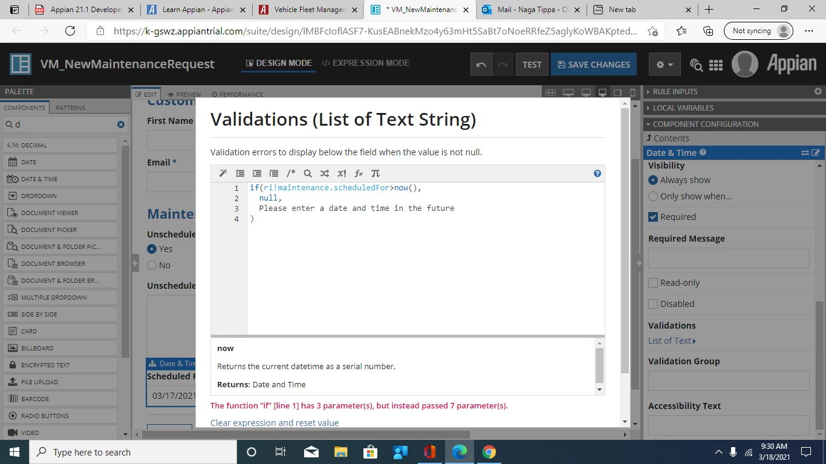826x464 pixels.
Task: Add a rule input with plus icon
Action: 818,91
